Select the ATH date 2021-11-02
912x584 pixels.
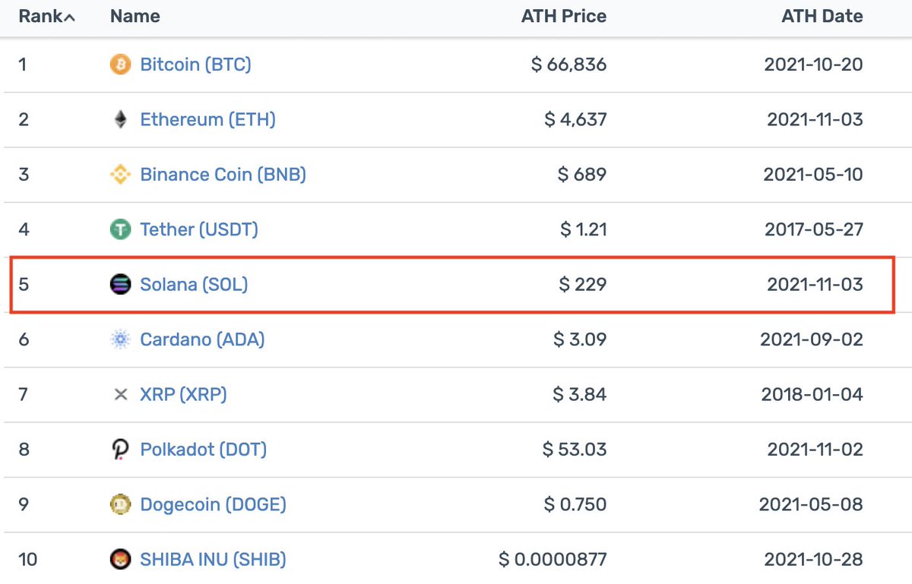click(815, 450)
